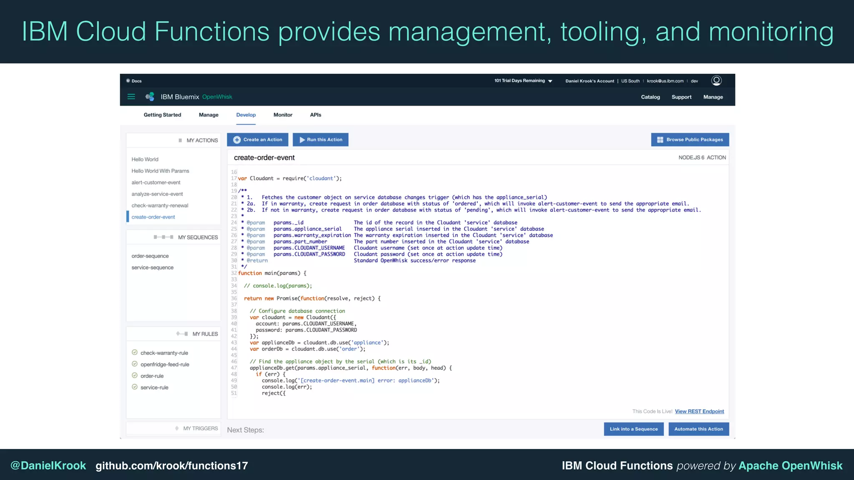Open order-sequence in My Sequences

pyautogui.click(x=150, y=256)
